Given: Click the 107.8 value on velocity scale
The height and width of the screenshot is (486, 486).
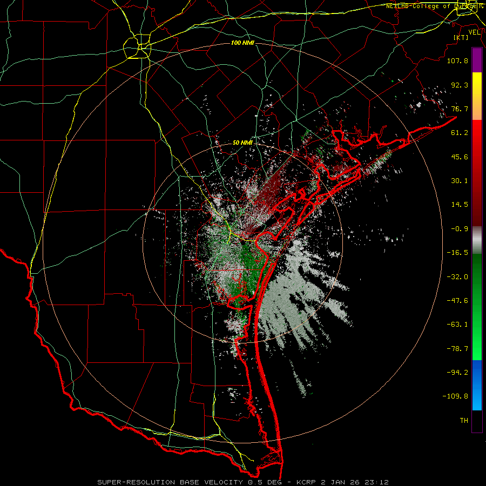Looking at the screenshot, I should [x=457, y=60].
